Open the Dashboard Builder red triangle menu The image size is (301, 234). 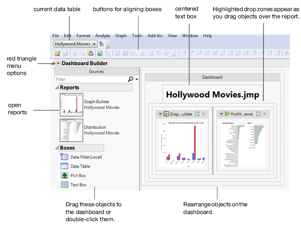click(58, 64)
